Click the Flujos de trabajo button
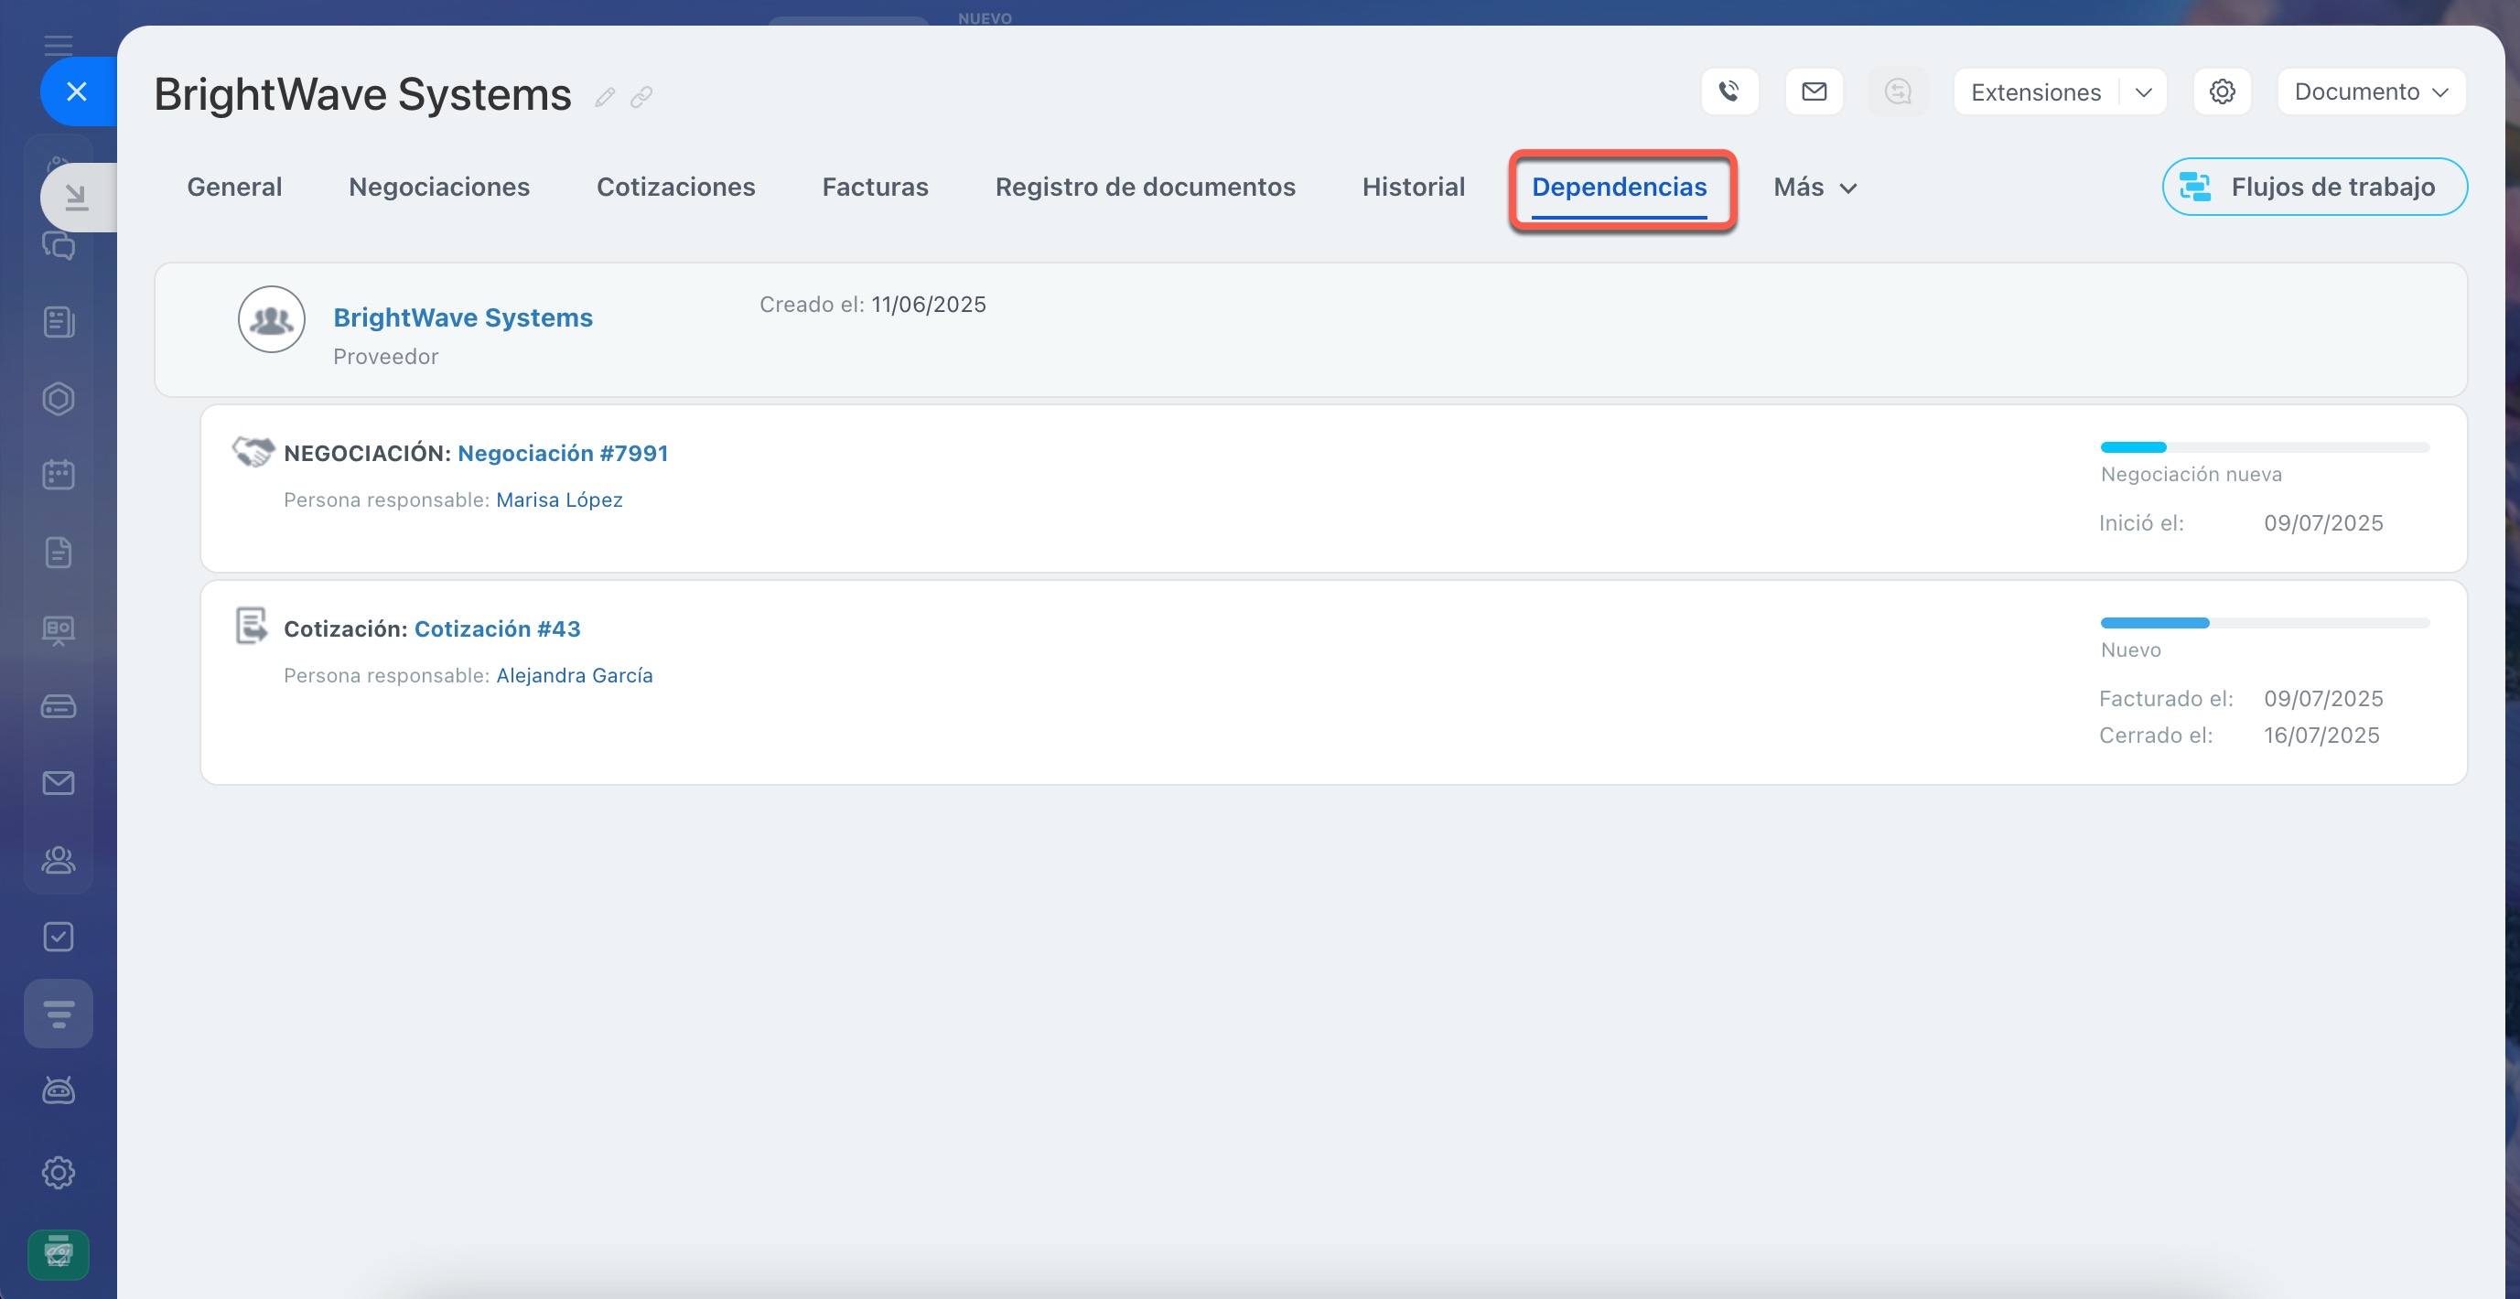The image size is (2520, 1299). click(2313, 187)
